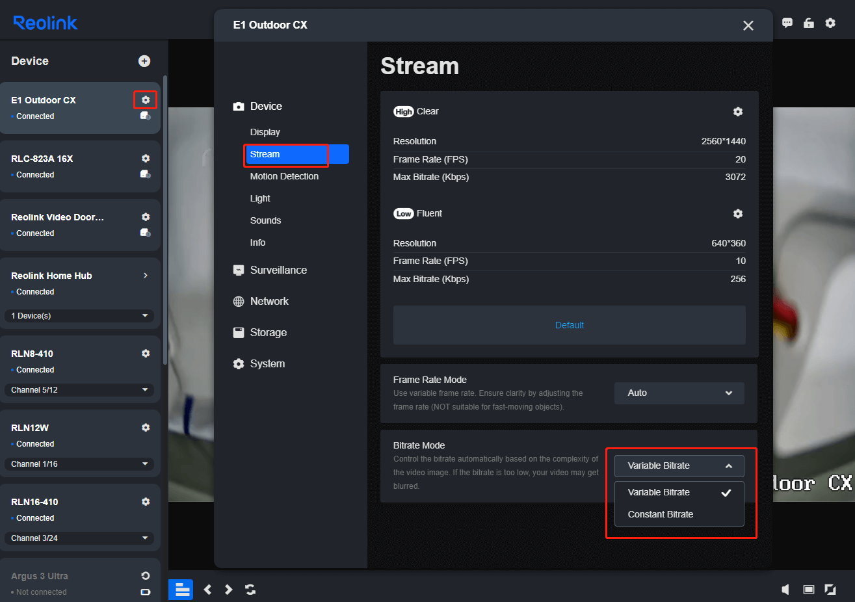
Task: Open Info settings page
Action: [257, 242]
